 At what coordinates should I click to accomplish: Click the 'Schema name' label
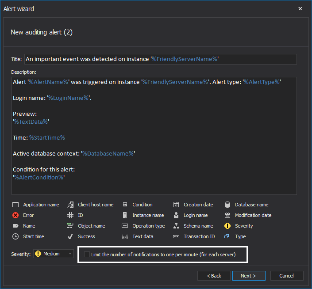(198, 226)
